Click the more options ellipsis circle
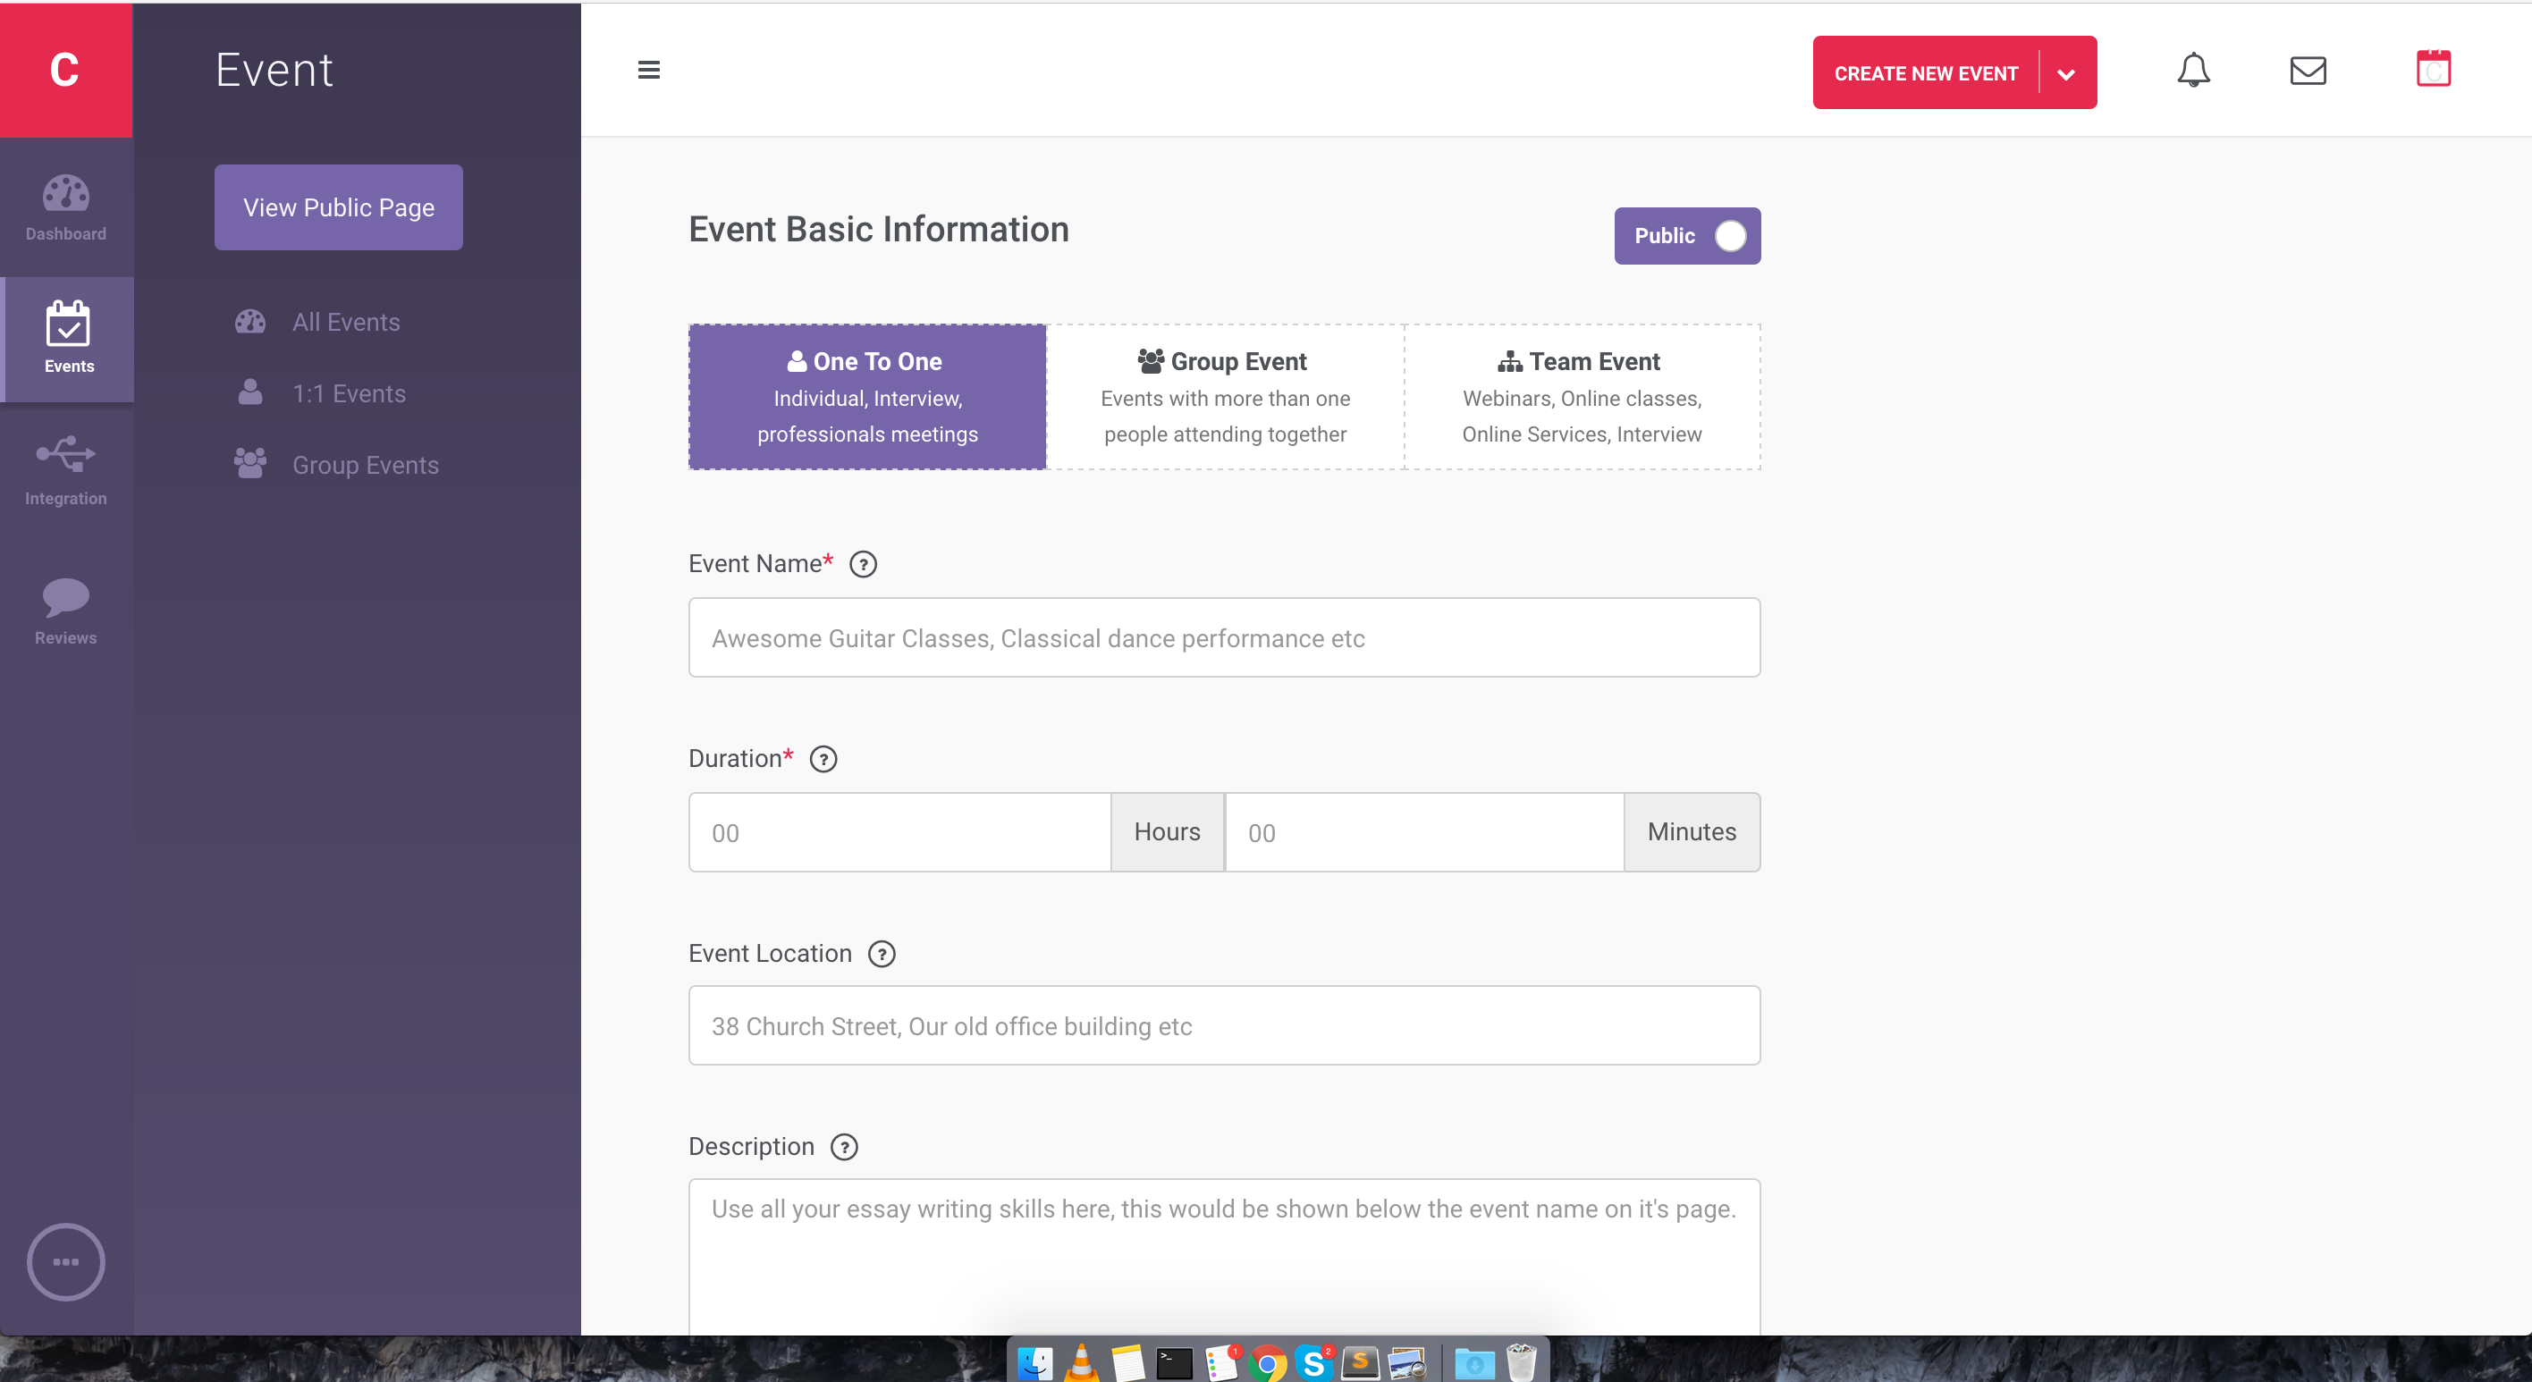 pos(66,1261)
